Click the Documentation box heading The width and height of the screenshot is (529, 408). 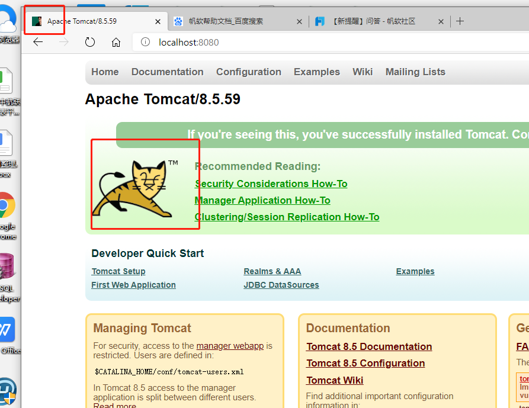[x=348, y=328]
